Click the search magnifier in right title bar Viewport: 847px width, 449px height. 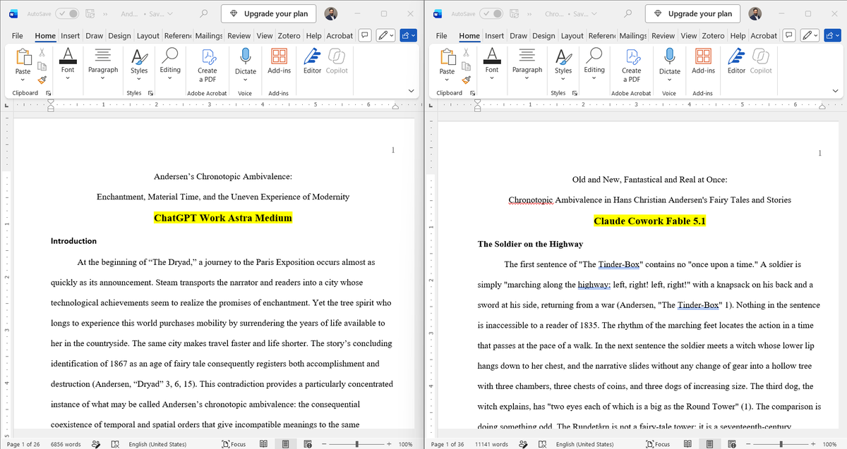click(x=628, y=13)
